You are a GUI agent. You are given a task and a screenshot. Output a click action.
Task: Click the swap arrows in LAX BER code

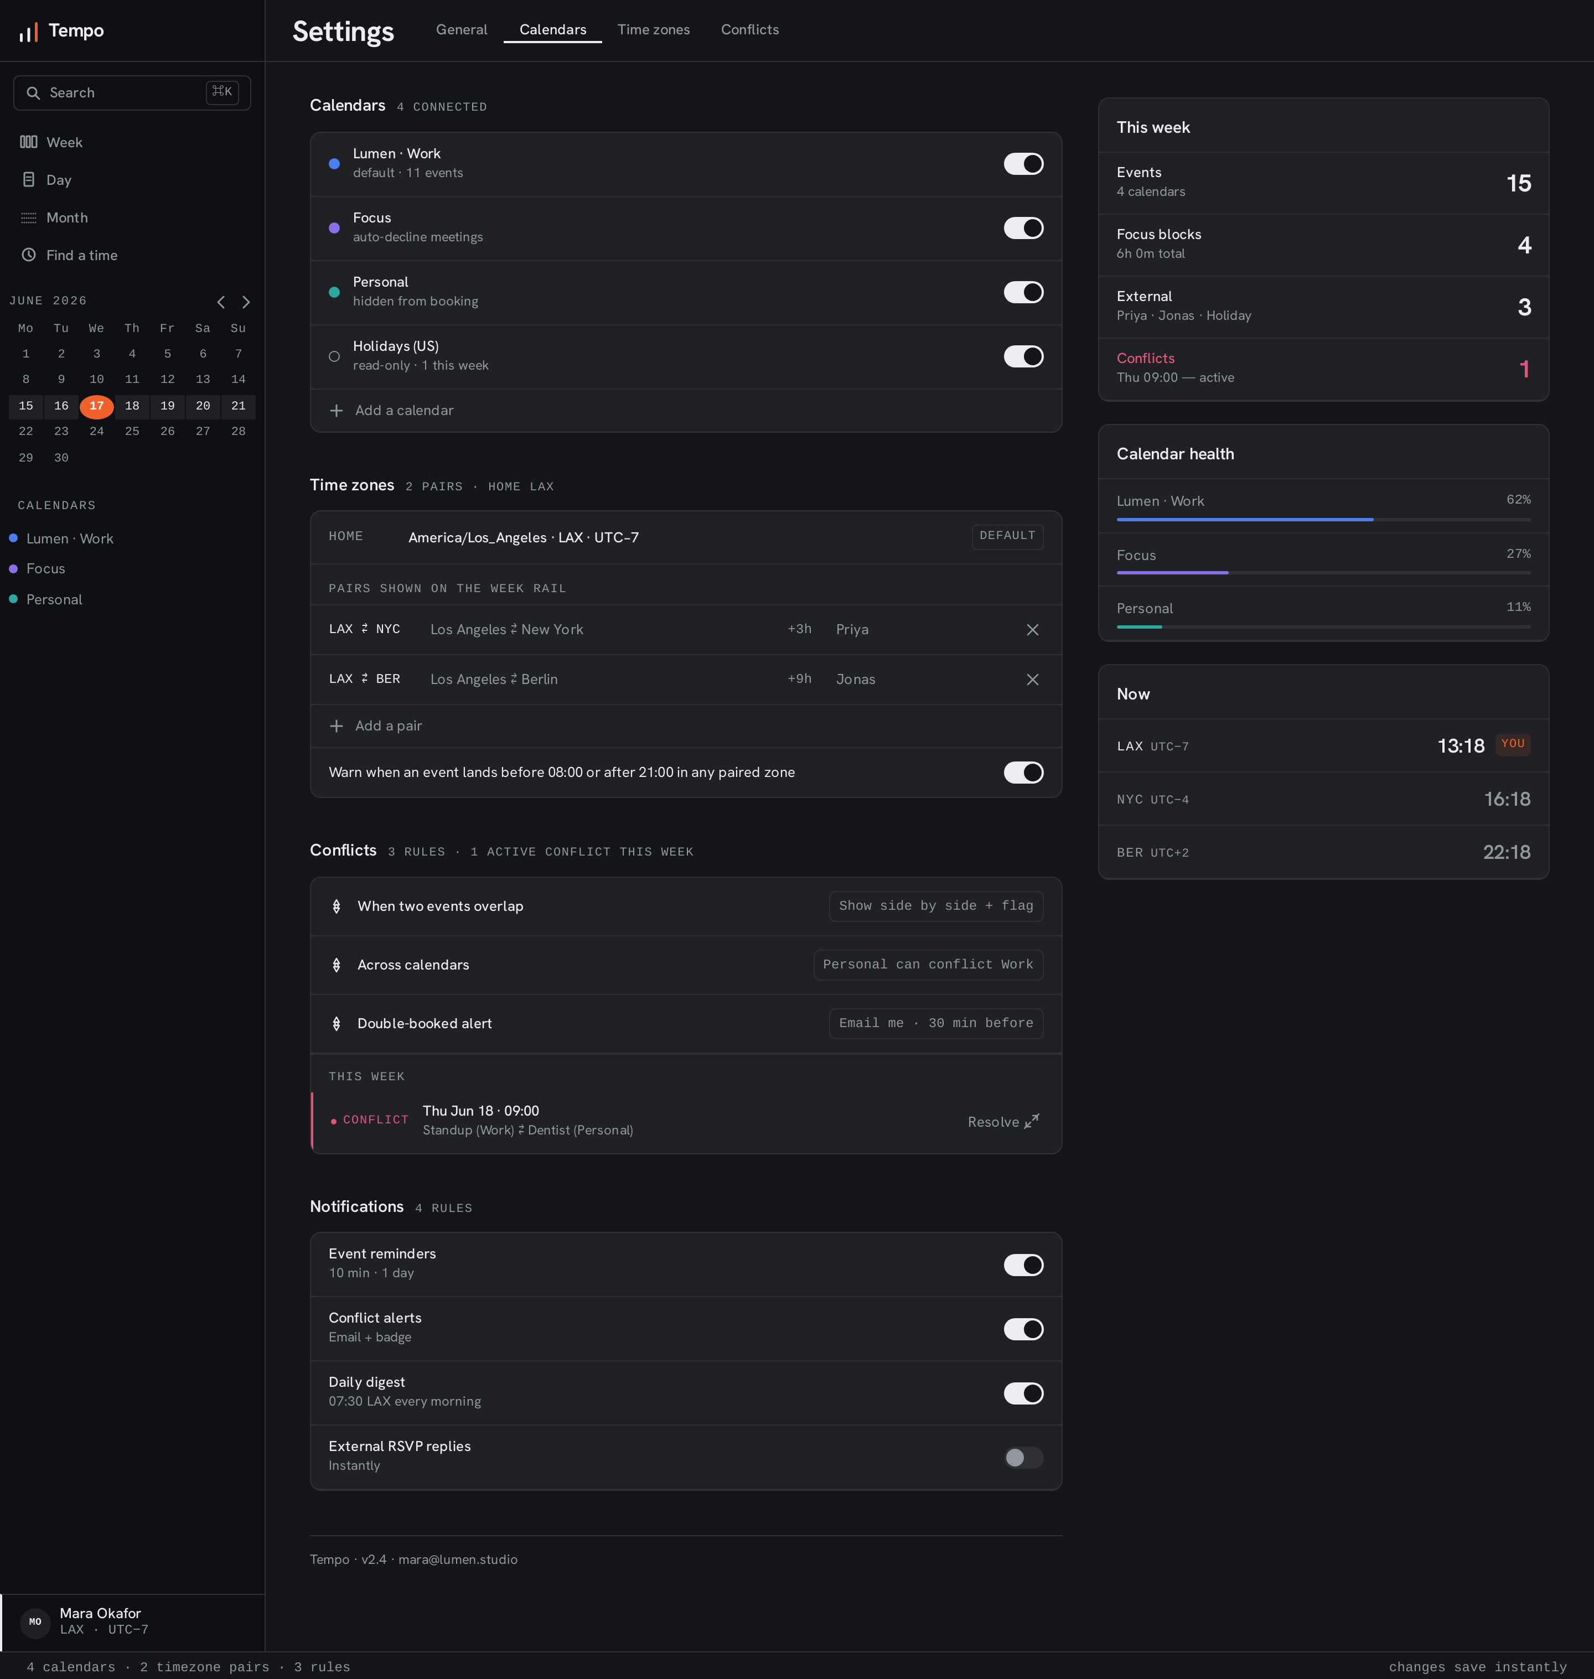click(x=365, y=678)
